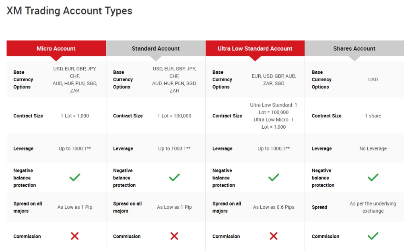Click Micro Account 'Contract Size' label
Viewport: 412px width, 251px height.
pos(28,116)
